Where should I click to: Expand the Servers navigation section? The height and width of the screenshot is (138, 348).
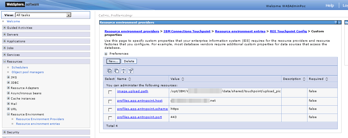[4, 34]
